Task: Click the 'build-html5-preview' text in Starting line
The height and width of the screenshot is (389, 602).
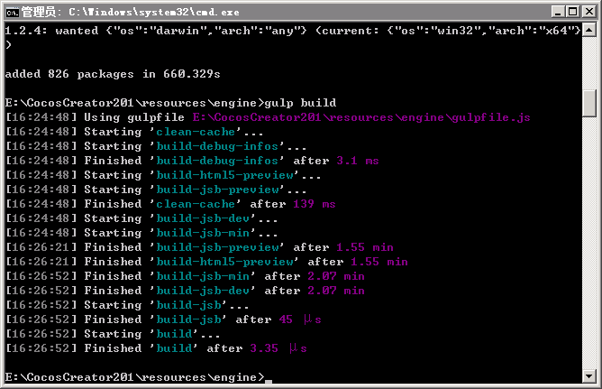Action: pyautogui.click(x=224, y=175)
